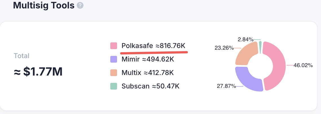Select the pink Polkasafe legend swatch
The width and height of the screenshot is (321, 114).
[x=114, y=46]
